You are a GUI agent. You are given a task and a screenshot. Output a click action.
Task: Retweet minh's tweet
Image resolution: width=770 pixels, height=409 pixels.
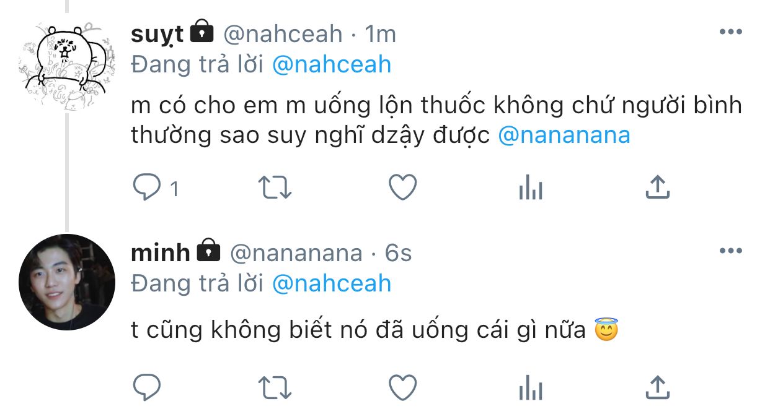[274, 387]
